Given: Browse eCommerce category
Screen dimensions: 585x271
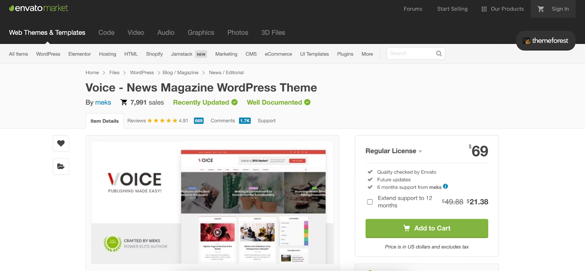Looking at the screenshot, I should 278,54.
